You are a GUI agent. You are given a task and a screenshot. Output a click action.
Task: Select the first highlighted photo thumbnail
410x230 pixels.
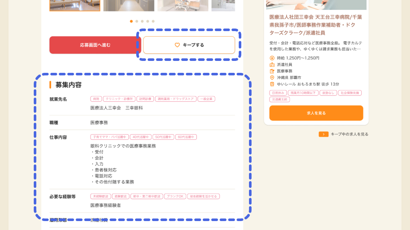click(x=75, y=5)
